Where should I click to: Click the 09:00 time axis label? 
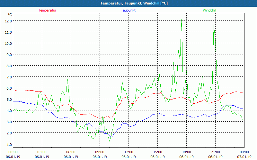100,152
